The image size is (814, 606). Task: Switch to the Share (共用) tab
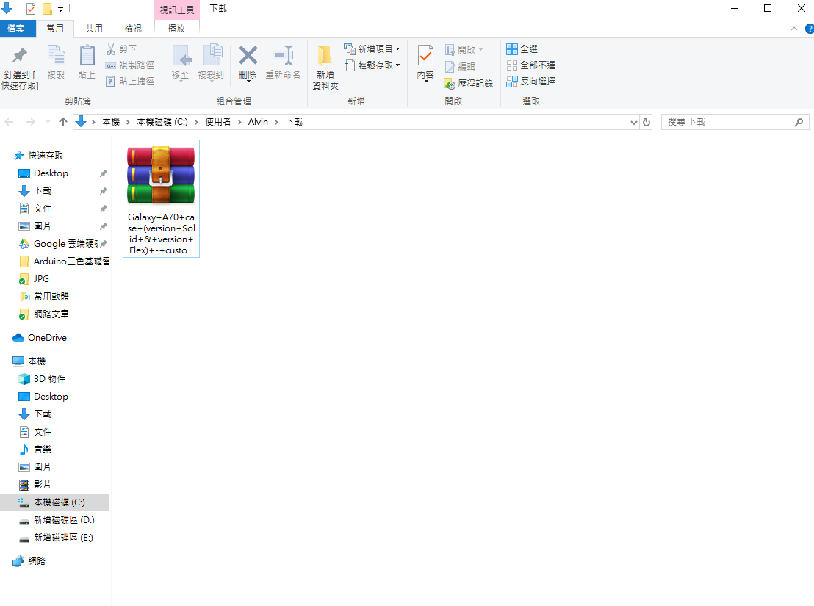[x=94, y=29]
